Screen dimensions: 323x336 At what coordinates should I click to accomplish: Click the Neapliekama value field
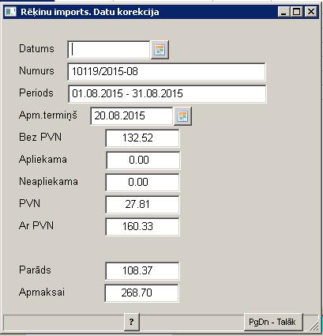[x=142, y=183]
